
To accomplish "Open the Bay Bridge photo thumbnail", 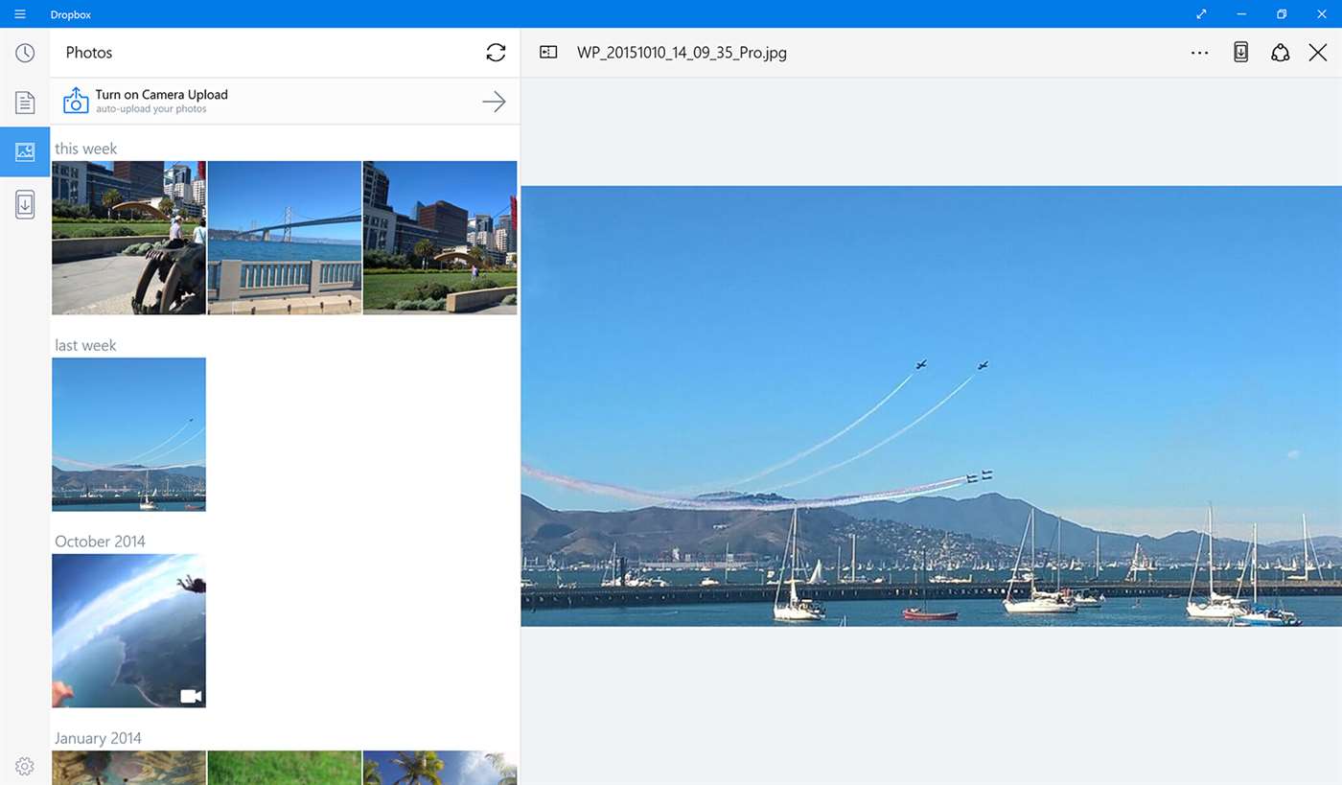I will (x=284, y=237).
